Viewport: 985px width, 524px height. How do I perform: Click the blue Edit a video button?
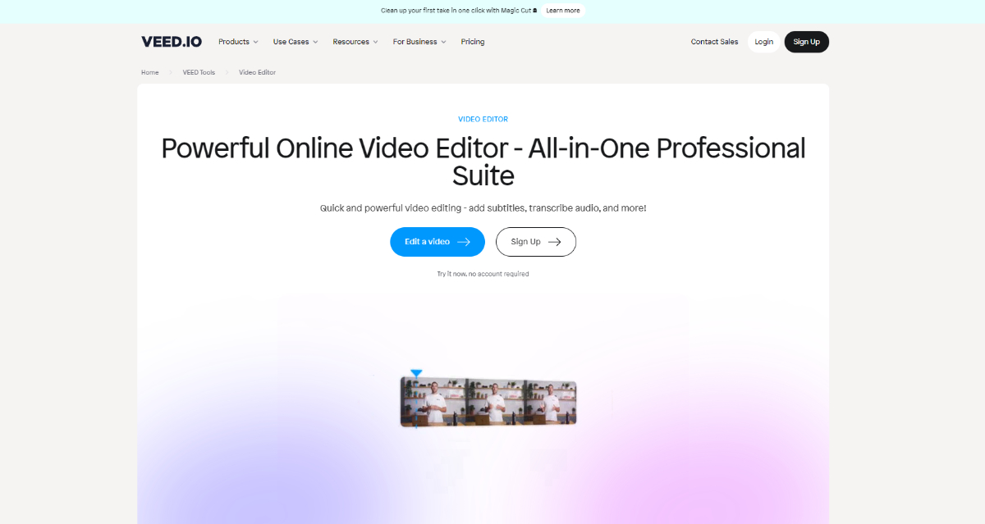(x=438, y=242)
